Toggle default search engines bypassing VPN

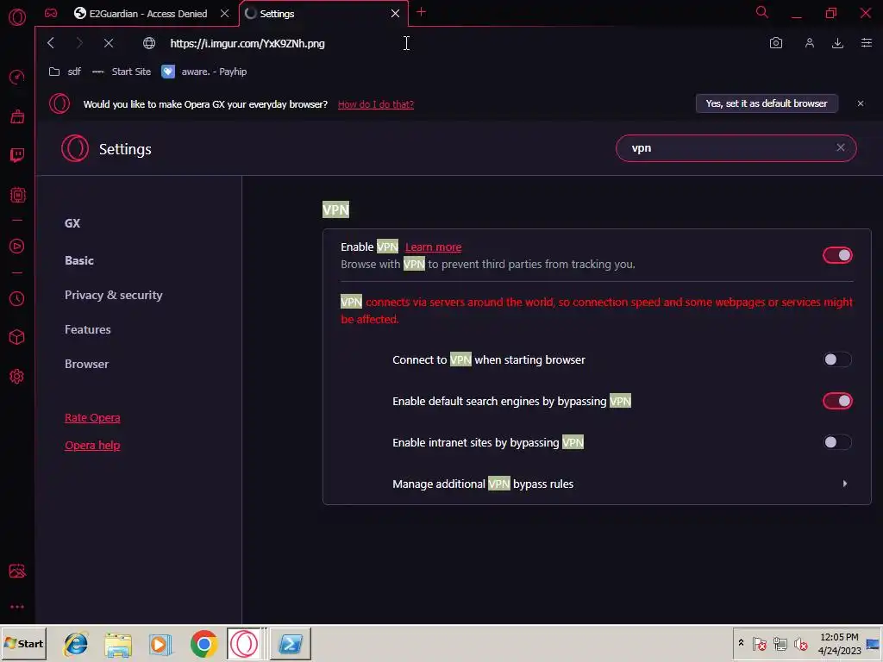837,401
